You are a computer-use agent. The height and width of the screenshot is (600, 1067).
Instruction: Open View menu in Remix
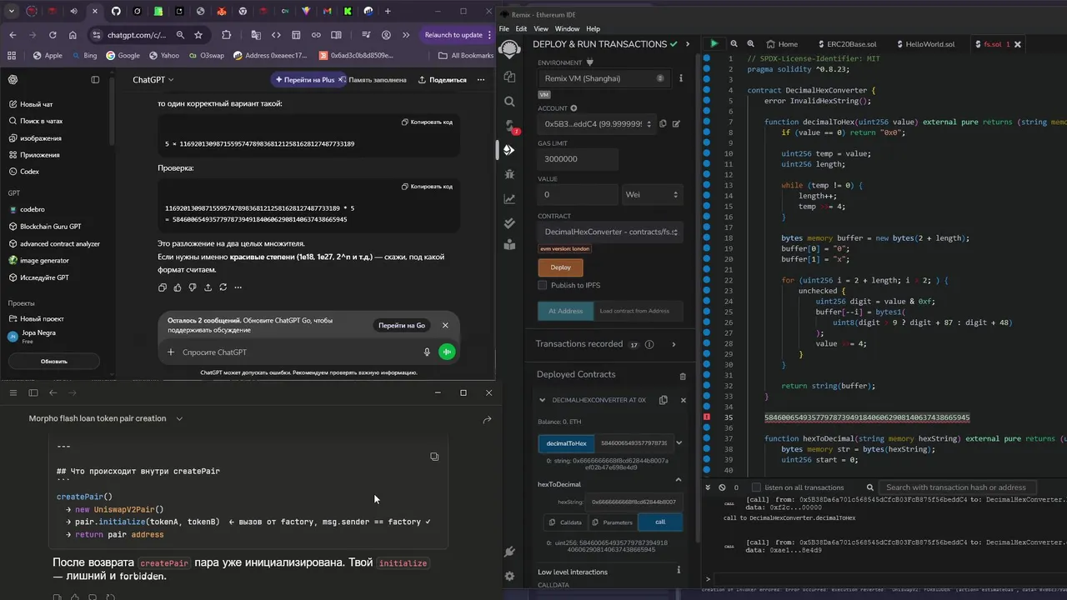541,28
